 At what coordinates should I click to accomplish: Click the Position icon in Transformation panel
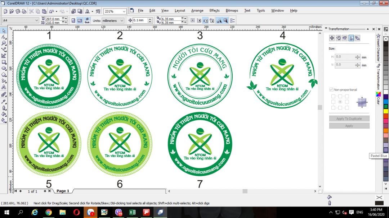point(332,38)
